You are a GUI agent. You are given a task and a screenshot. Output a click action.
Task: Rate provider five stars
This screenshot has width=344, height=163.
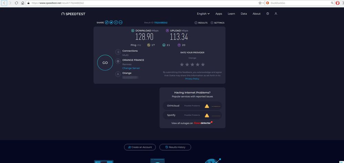pos(203,65)
